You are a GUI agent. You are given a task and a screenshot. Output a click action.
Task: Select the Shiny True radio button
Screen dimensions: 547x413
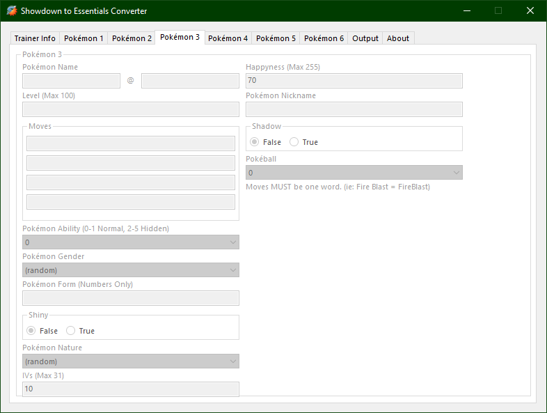71,331
